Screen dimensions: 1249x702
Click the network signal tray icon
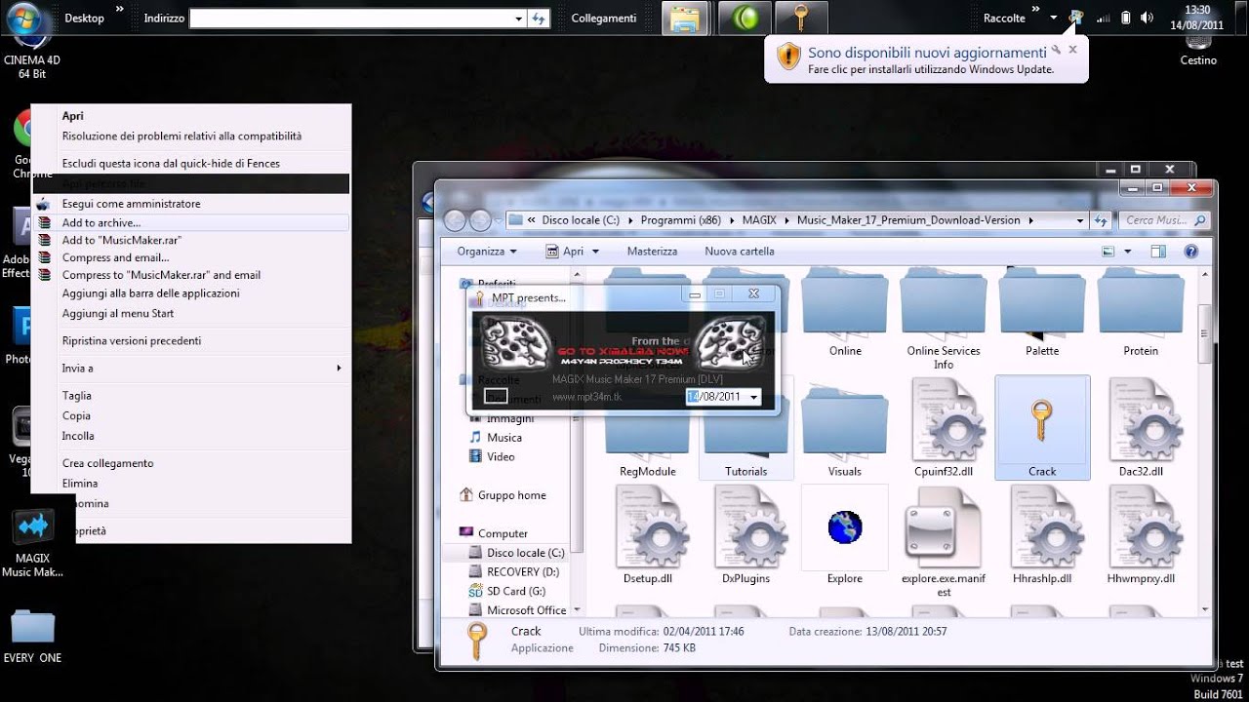coord(1103,18)
